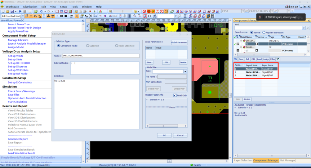The height and width of the screenshot is (168, 311).
Task: Click the Assign button in Component Manager
Action: [266, 59]
